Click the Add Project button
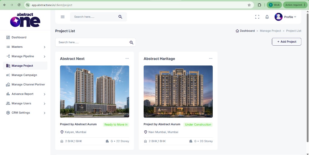The height and width of the screenshot is (155, 309). [287, 42]
